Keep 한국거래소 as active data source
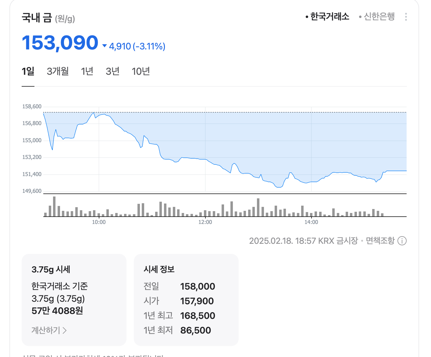431x357 pixels. click(x=329, y=17)
